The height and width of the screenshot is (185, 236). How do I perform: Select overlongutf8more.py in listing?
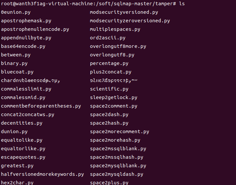118,46
